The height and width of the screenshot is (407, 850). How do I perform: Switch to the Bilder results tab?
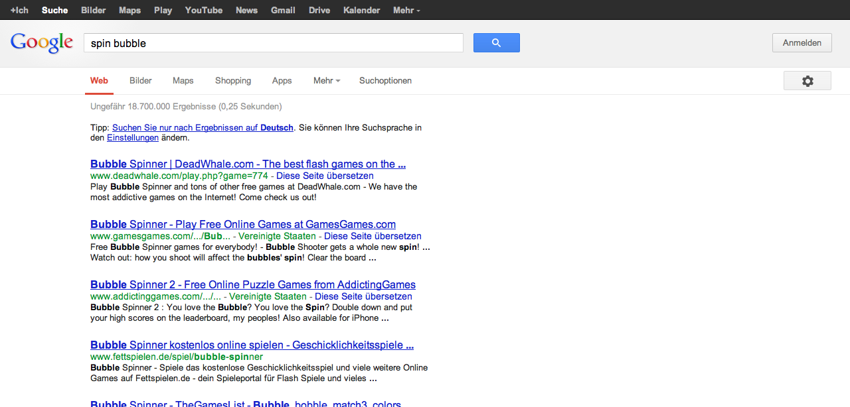point(141,81)
